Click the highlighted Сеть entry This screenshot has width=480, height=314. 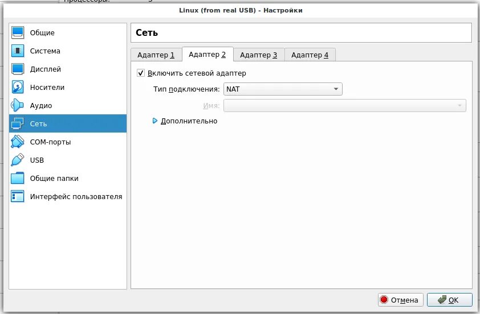click(68, 123)
